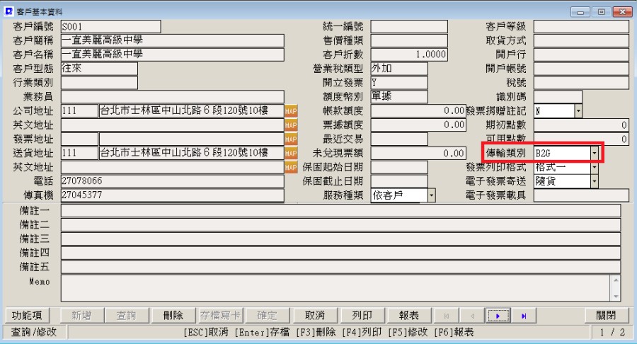Viewport: 637px width, 344px height.
Task: Open MAP for 發票地址 row
Action: click(291, 139)
